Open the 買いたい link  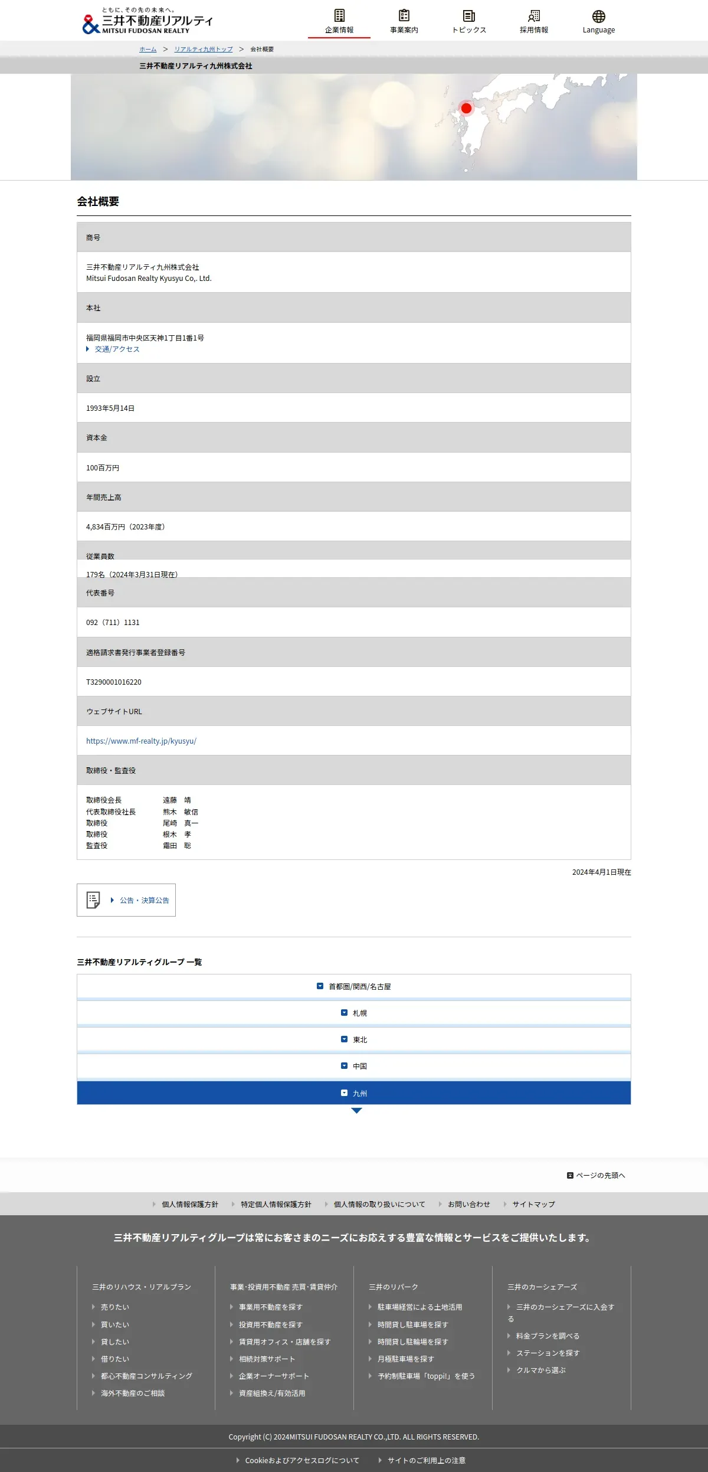115,1324
